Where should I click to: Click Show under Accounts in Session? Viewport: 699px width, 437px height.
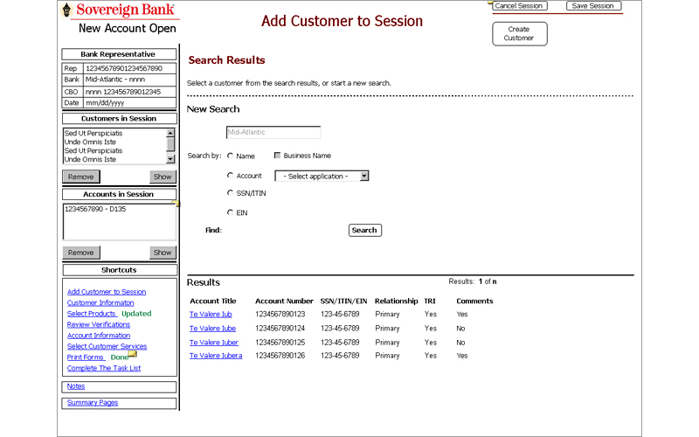pyautogui.click(x=163, y=253)
